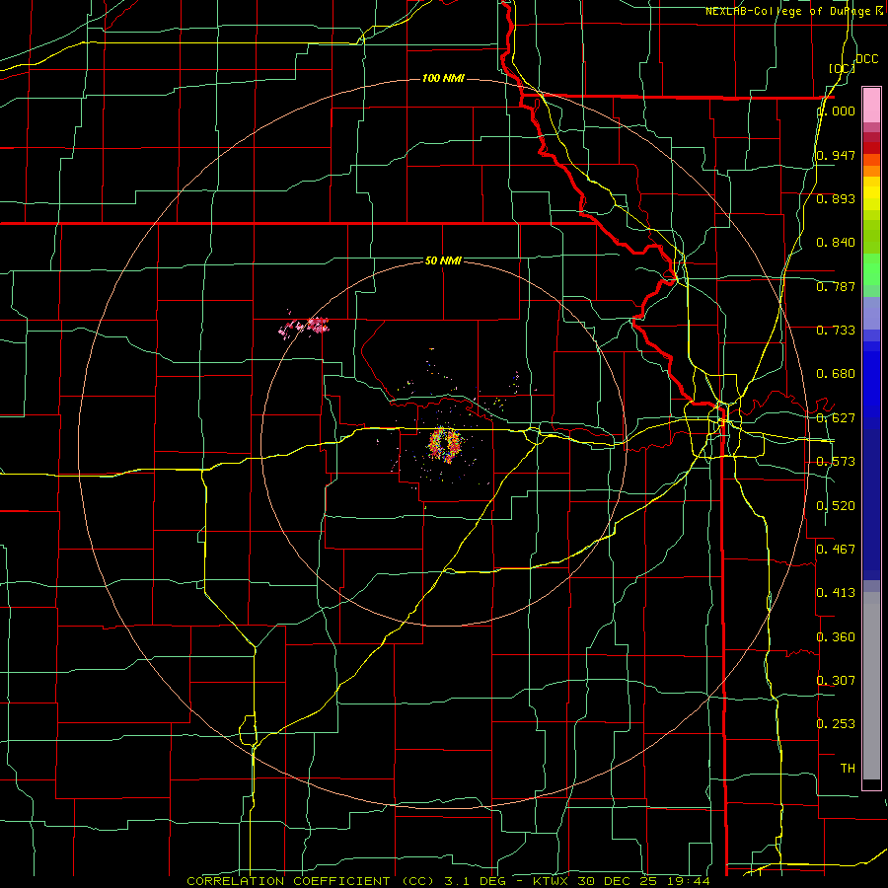Click the Correlation Coefficient KTWX caption text
This screenshot has width=888, height=888.
click(x=449, y=881)
